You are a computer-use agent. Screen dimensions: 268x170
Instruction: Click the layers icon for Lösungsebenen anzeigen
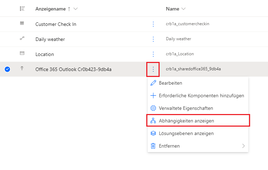click(153, 133)
